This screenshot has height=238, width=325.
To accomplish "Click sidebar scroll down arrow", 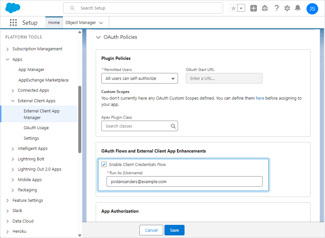I will click(80, 235).
